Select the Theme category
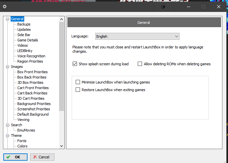This screenshot has width=228, height=163. click(x=16, y=136)
